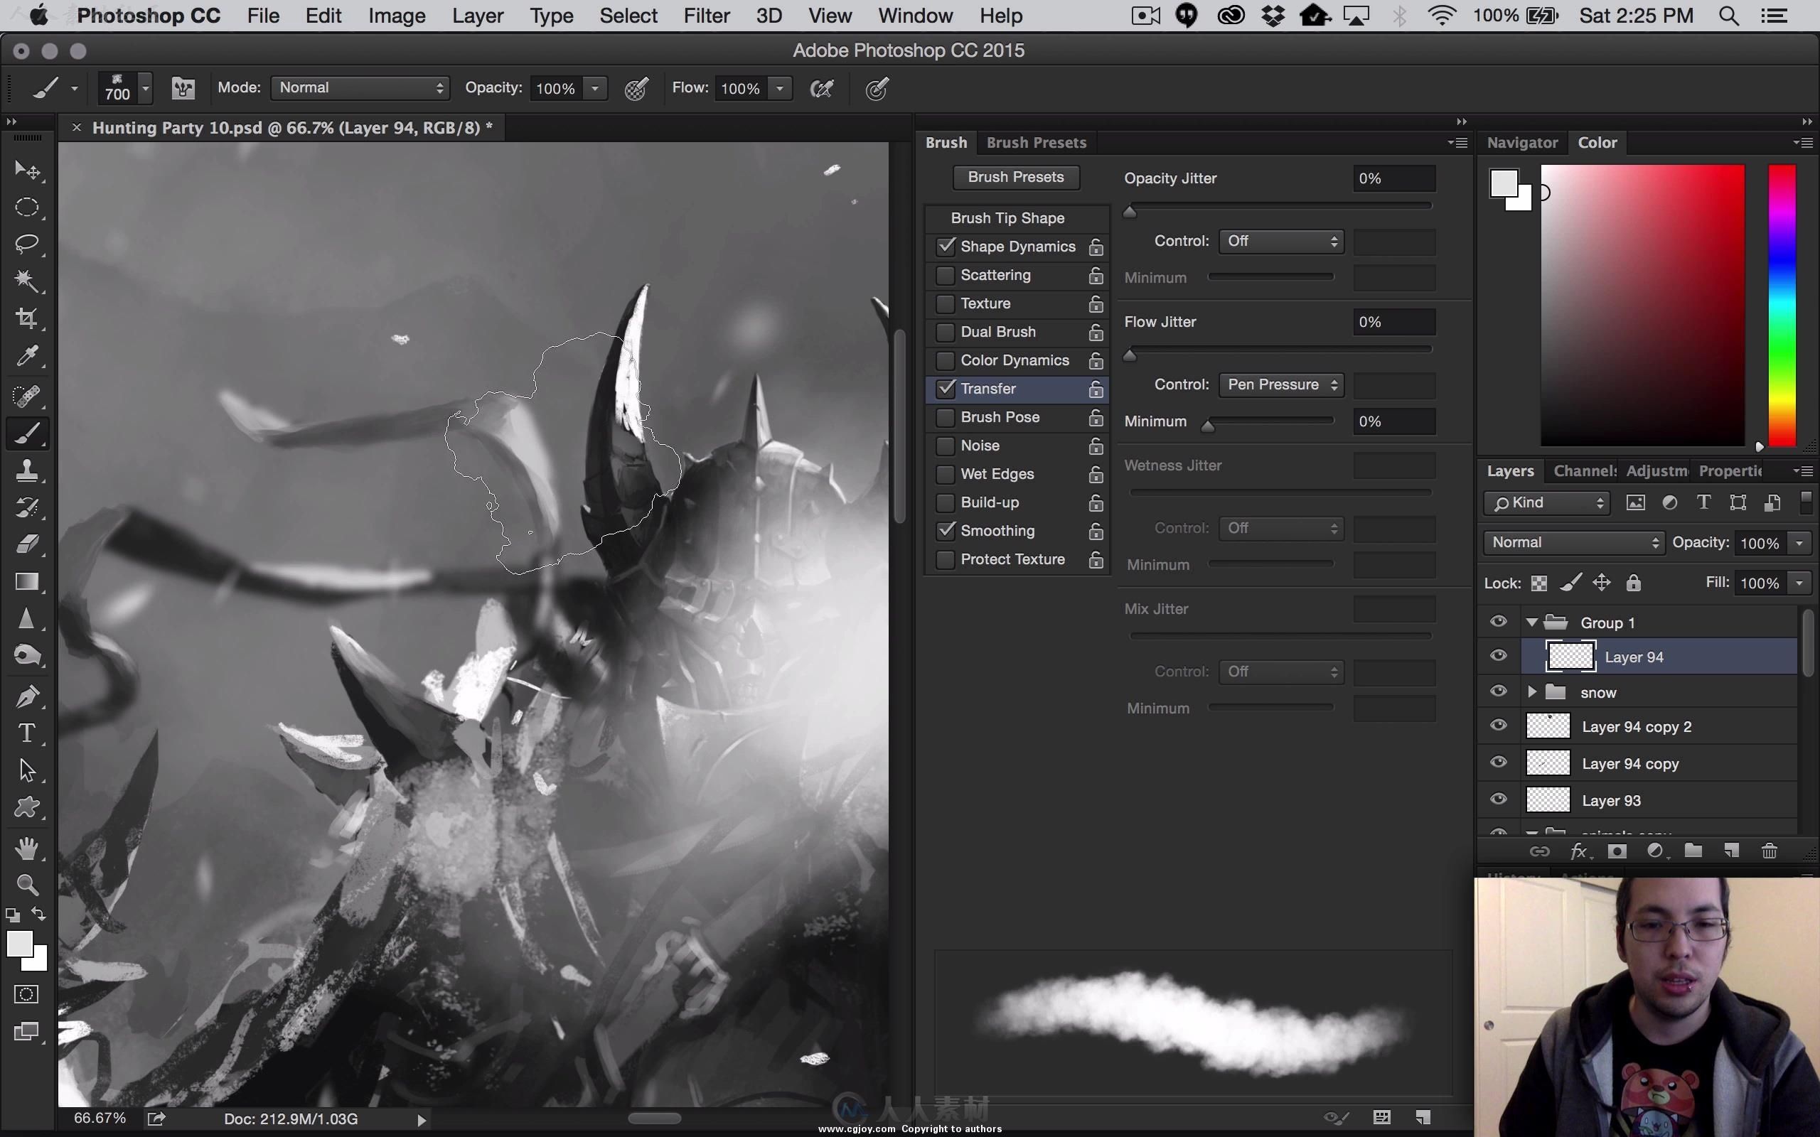Enable Texture checkbox

[x=946, y=304]
